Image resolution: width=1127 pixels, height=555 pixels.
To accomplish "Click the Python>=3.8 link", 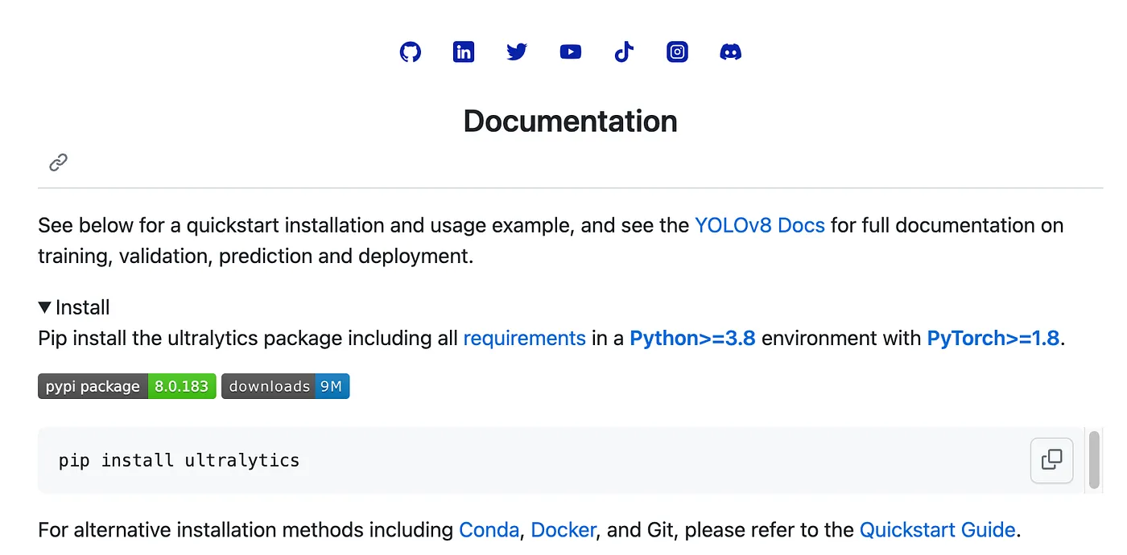I will [692, 338].
